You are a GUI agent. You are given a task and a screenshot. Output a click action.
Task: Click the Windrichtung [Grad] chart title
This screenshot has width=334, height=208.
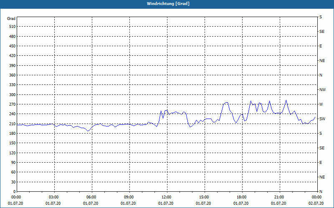click(x=168, y=4)
